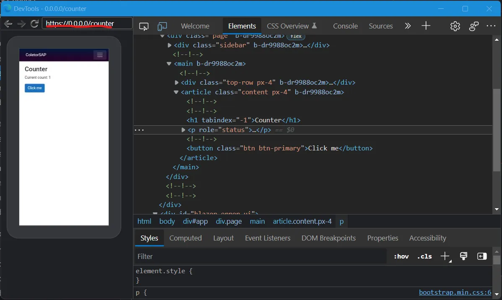Toggle device emulation mode icon

(x=162, y=26)
